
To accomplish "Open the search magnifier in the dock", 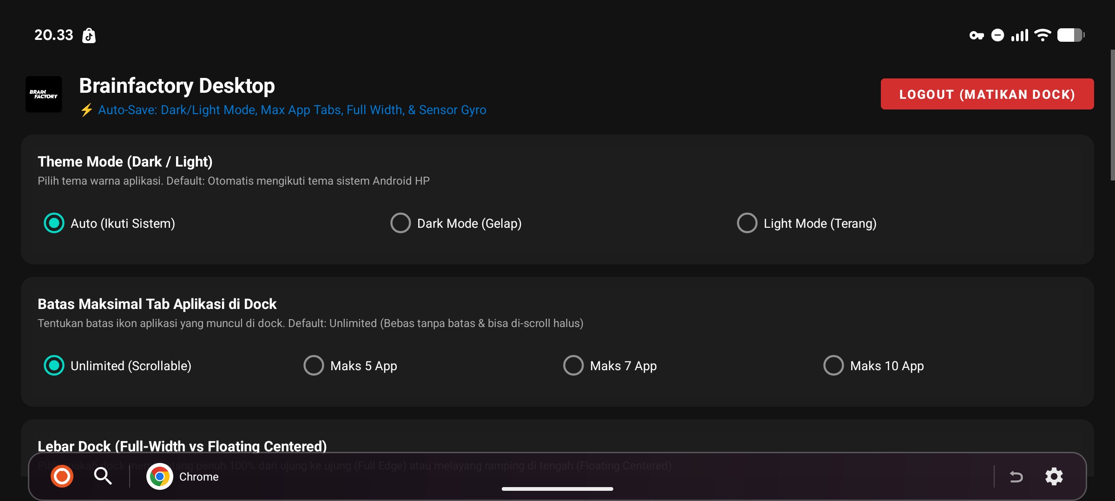I will tap(103, 476).
